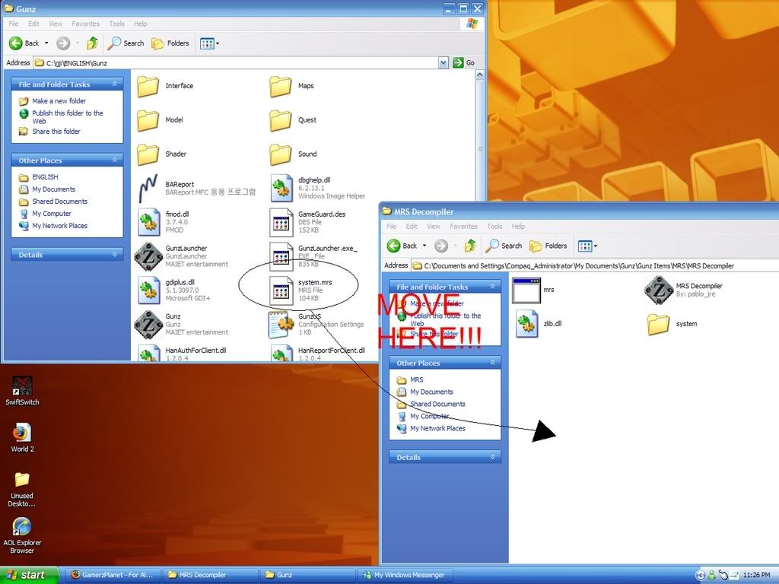Image resolution: width=779 pixels, height=584 pixels.
Task: Collapse Other Places panel in Gunz window
Action: (x=115, y=160)
